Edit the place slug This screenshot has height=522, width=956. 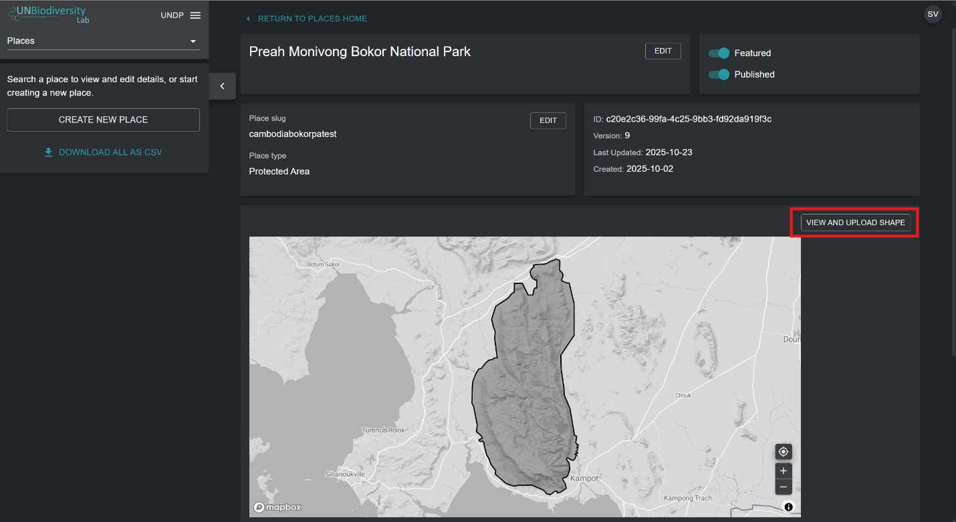[548, 120]
